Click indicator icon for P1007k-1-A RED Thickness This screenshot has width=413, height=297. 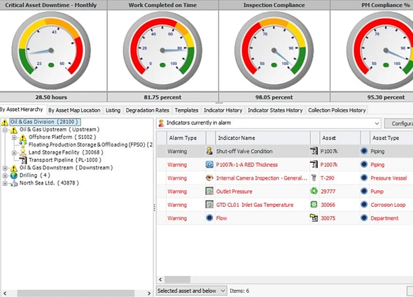point(209,164)
